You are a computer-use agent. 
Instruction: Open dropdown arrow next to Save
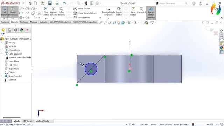click(x=54, y=3)
